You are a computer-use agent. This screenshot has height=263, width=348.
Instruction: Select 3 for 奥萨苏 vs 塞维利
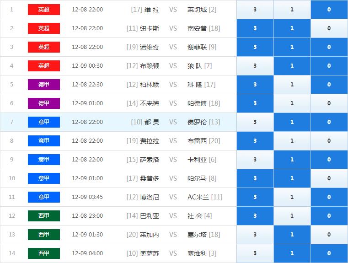click(x=255, y=253)
